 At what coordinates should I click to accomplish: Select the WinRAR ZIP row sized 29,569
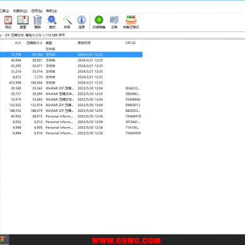click(x=71, y=89)
